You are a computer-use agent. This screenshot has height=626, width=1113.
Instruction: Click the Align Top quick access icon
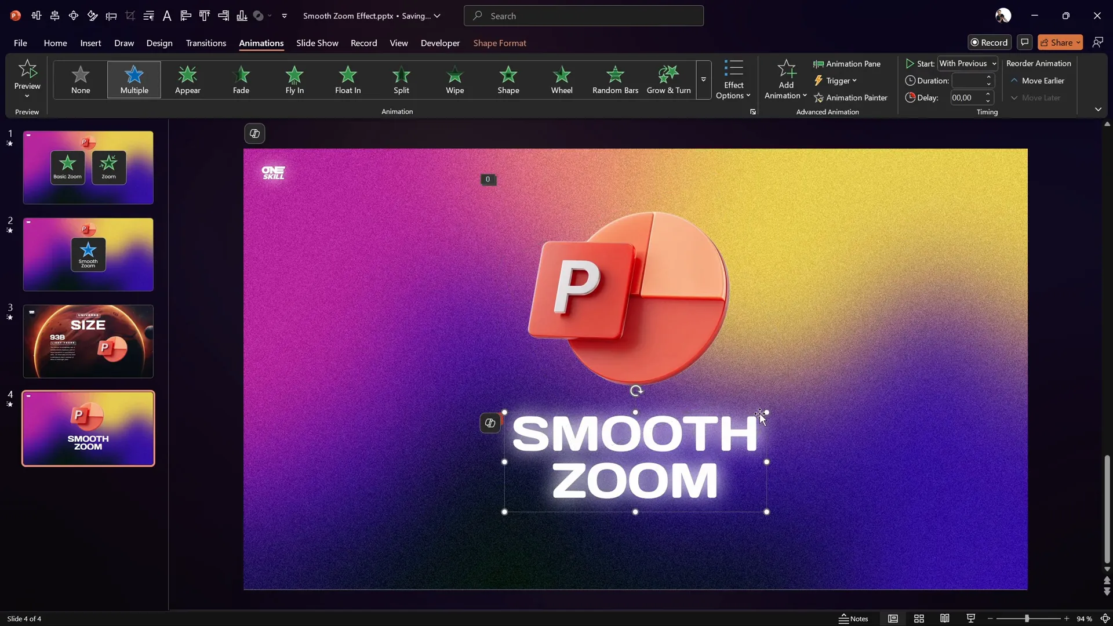[204, 16]
